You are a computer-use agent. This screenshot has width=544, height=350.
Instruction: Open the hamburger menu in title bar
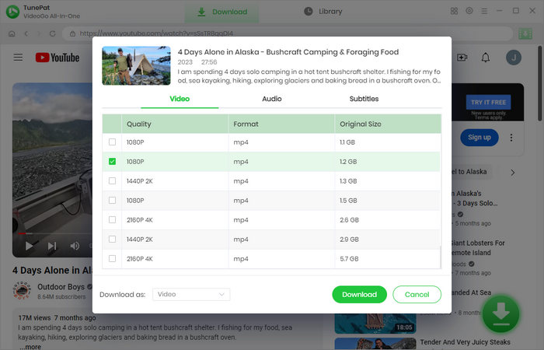click(x=484, y=11)
